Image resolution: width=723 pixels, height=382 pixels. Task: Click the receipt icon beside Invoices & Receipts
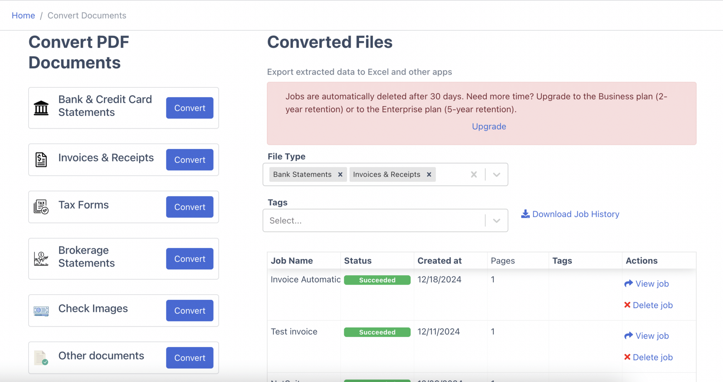[41, 159]
